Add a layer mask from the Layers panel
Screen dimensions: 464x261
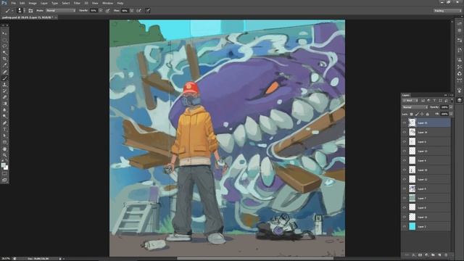(x=420, y=254)
